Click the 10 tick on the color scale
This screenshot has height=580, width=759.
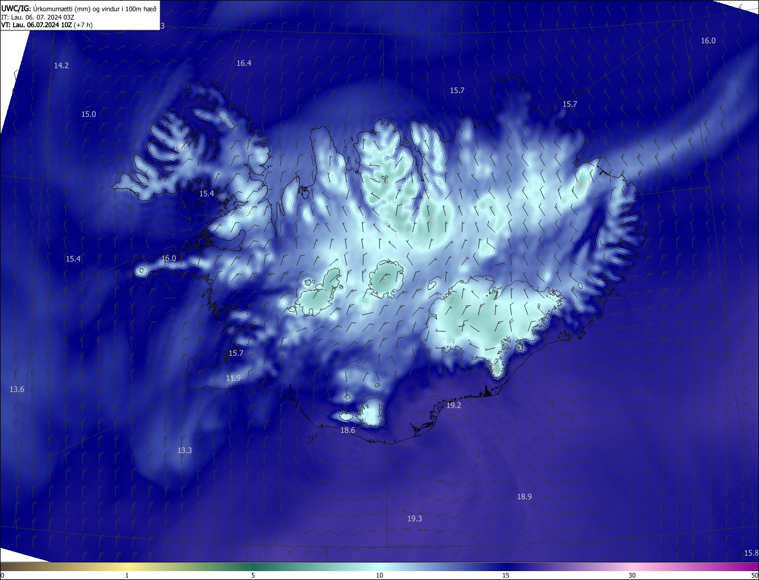coord(379,576)
